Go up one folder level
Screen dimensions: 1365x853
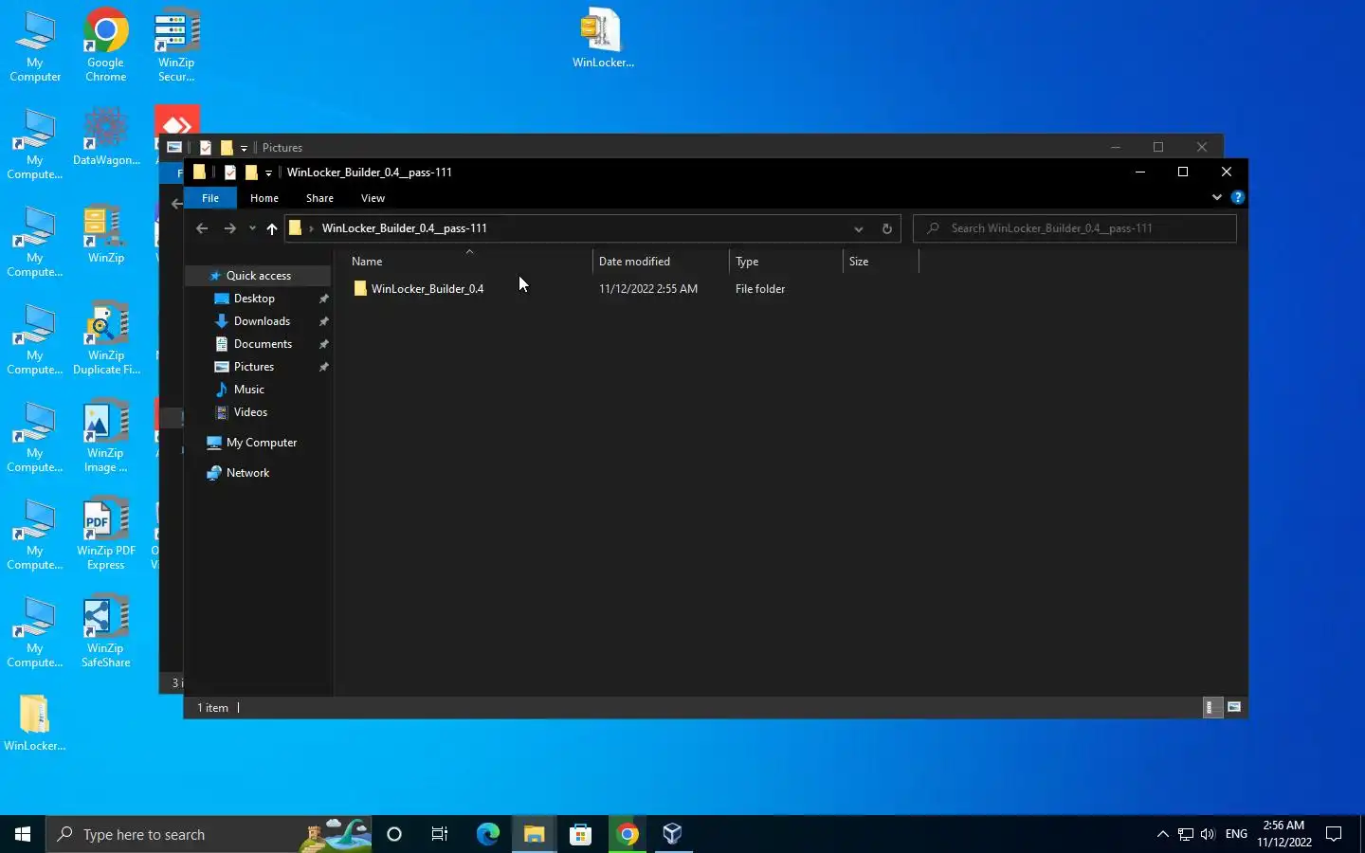[x=272, y=228]
